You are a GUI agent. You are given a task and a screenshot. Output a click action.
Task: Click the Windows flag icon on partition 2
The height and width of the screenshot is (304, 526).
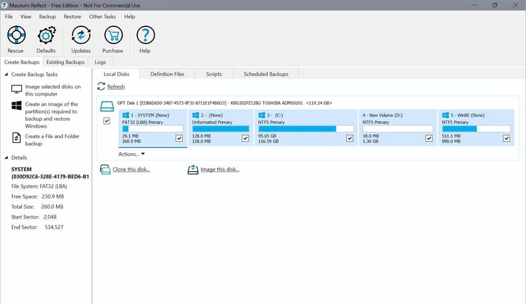point(196,115)
